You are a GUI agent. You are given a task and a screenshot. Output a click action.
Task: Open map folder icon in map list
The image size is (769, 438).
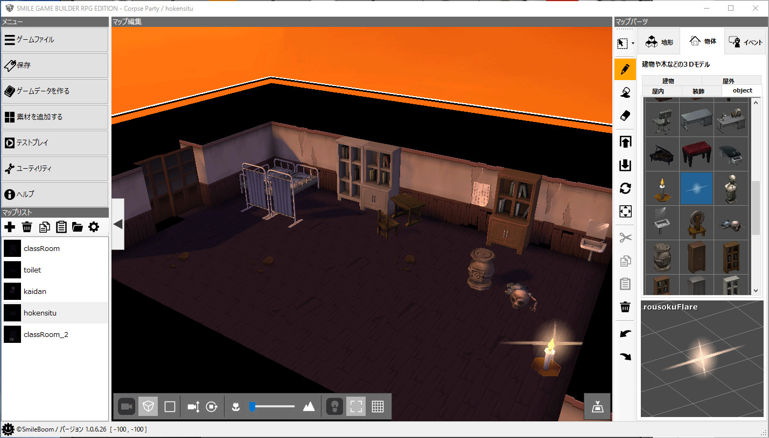[78, 227]
